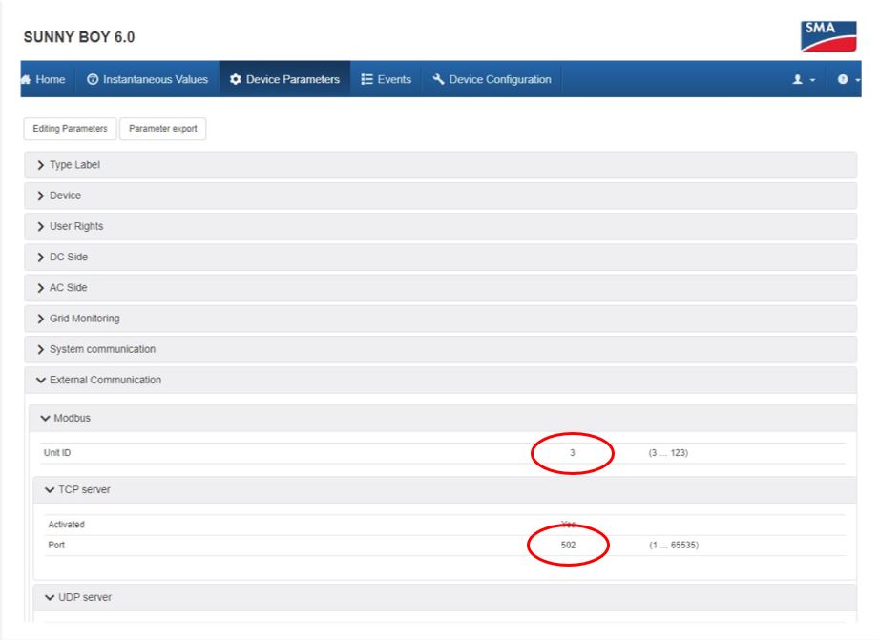Click the Home house icon
879x640 pixels.
[26, 79]
